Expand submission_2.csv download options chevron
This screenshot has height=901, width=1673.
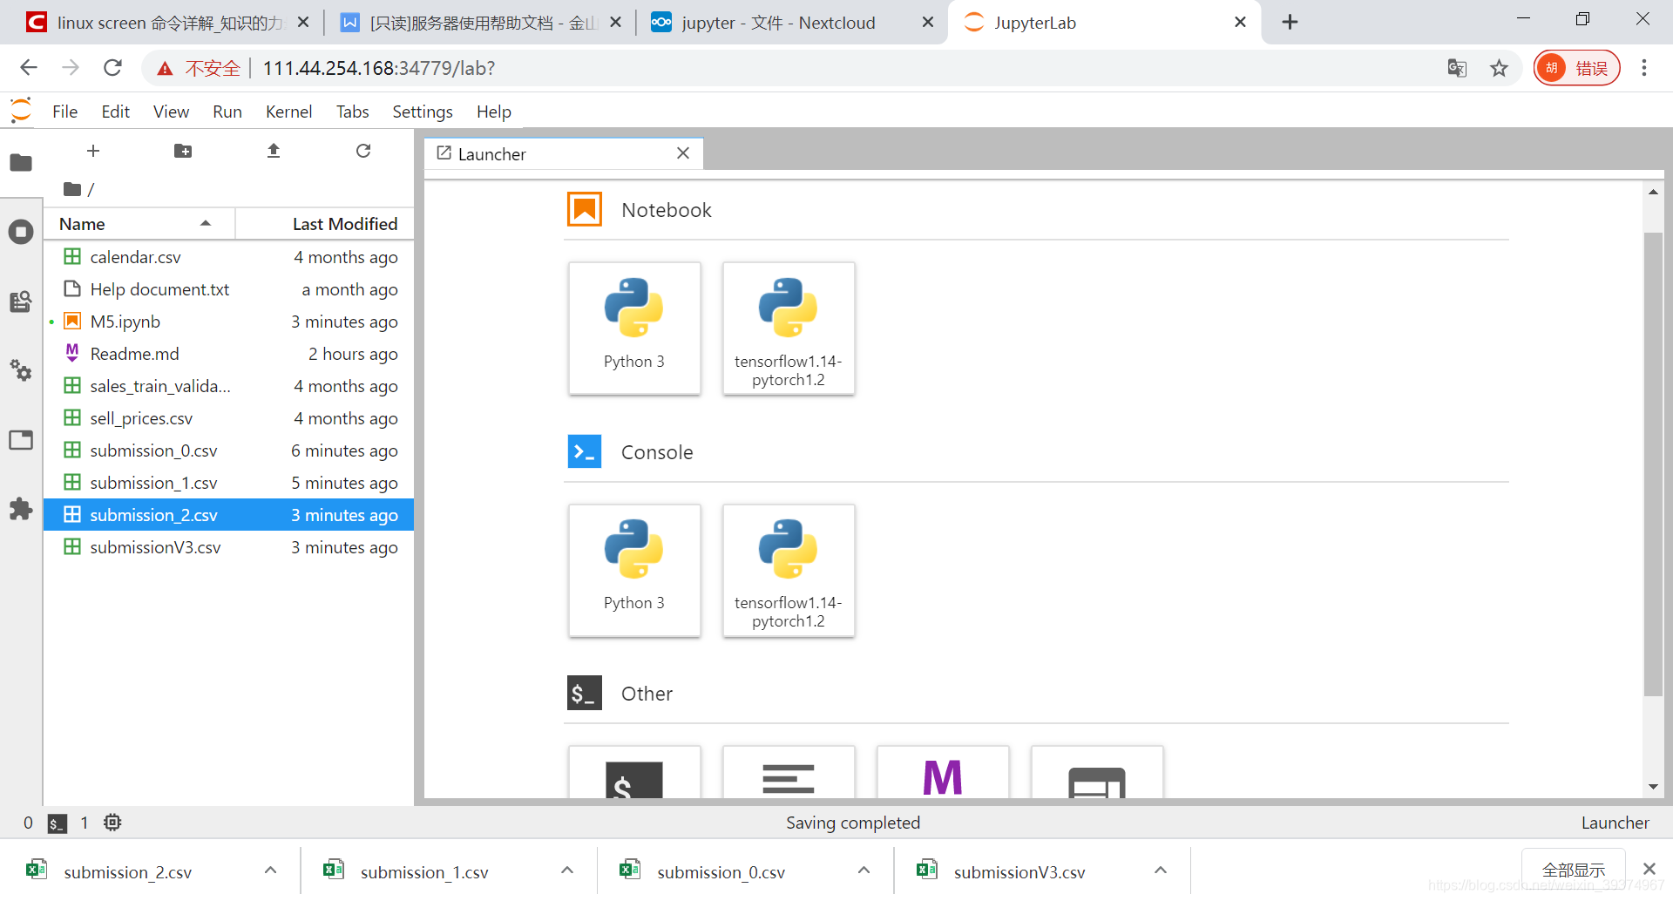tap(270, 871)
